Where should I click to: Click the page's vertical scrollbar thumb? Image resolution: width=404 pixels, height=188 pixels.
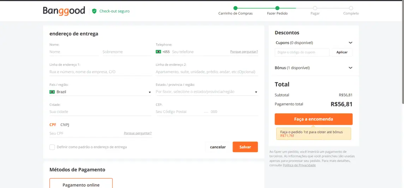(403, 52)
